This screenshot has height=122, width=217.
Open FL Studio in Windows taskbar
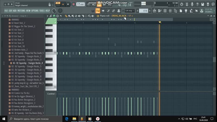82,119
